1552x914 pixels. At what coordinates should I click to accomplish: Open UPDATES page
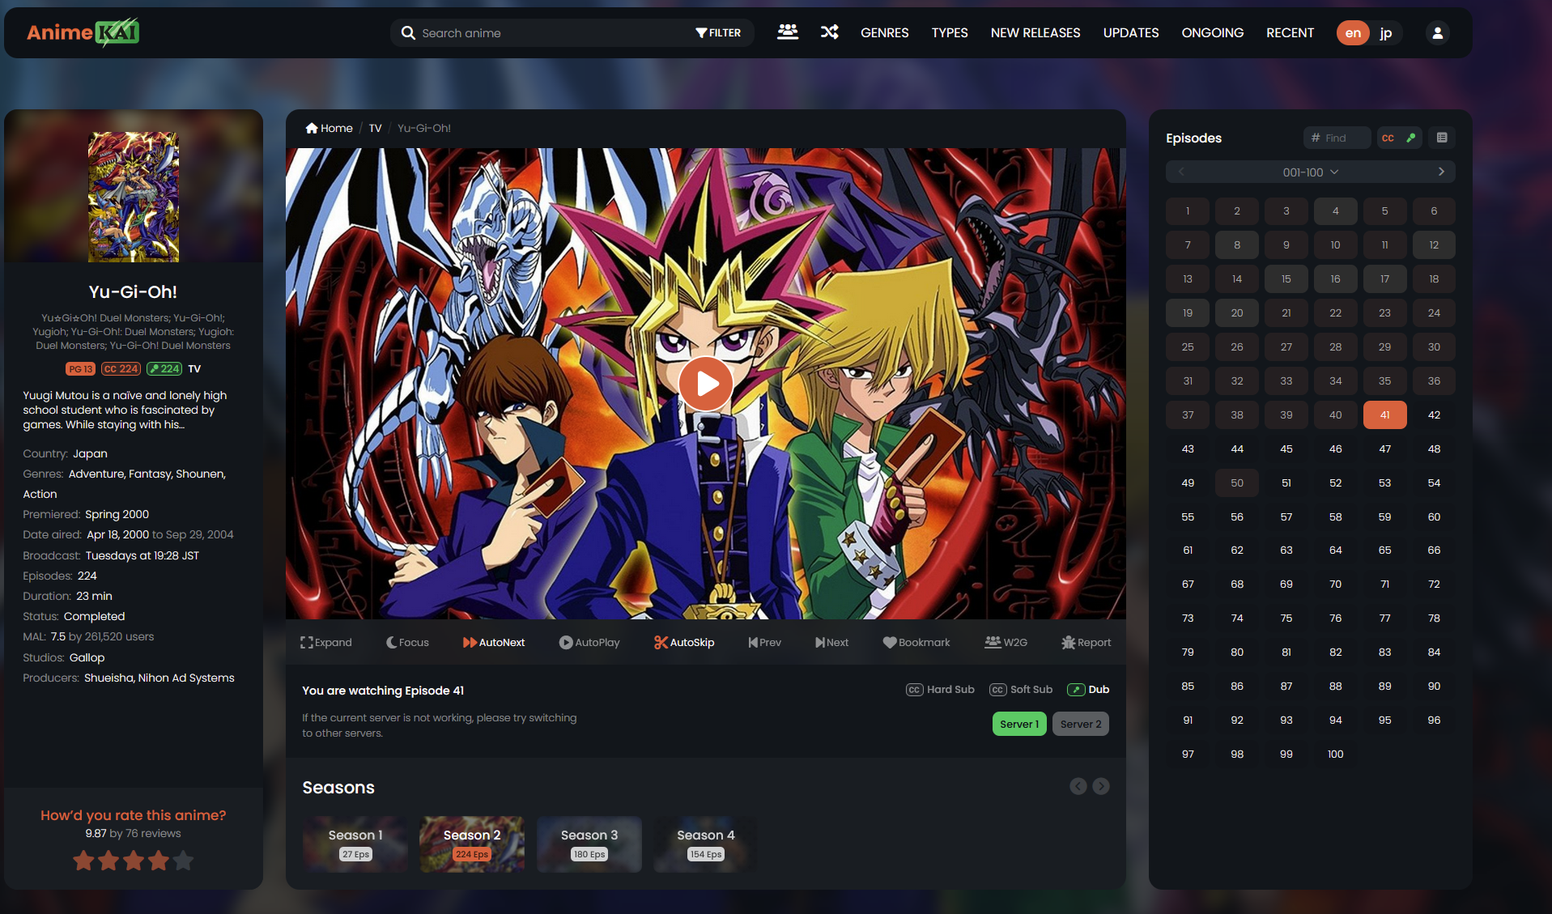(x=1131, y=32)
